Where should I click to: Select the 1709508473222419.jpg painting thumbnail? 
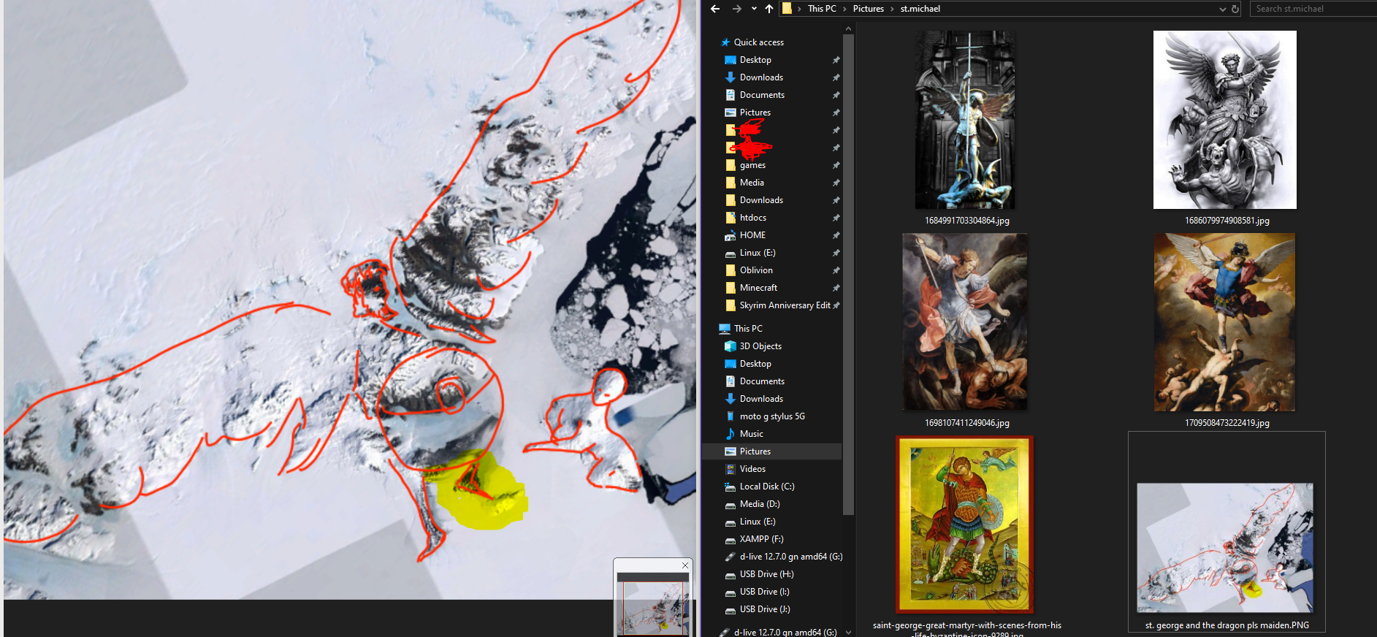[x=1225, y=322]
